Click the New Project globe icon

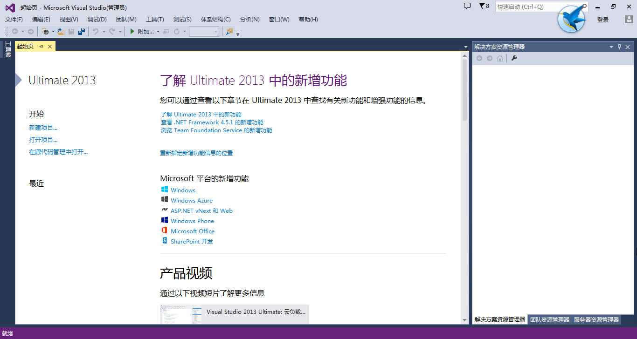(x=45, y=32)
